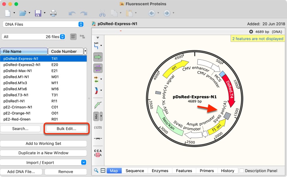Select pE2-Red-Green file row

[x=43, y=119]
